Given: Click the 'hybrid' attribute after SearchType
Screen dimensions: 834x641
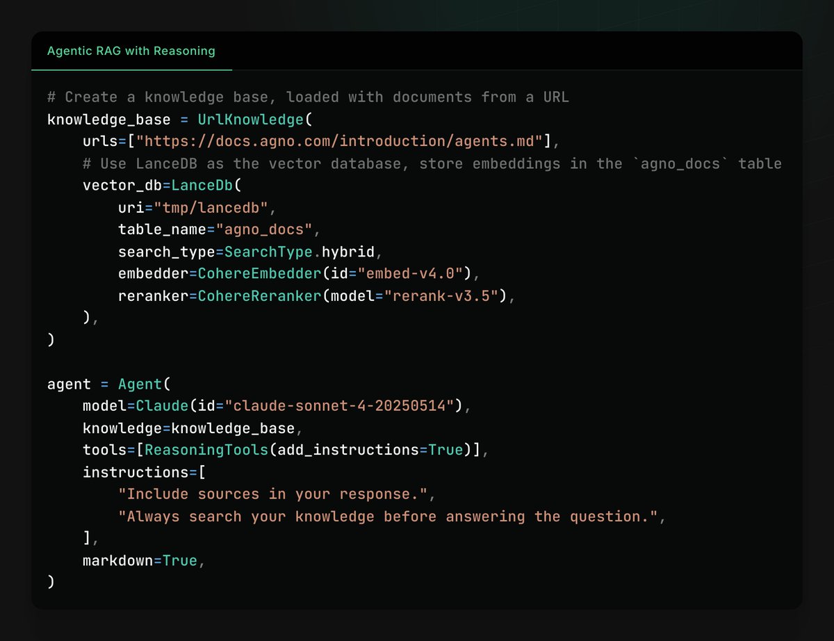Looking at the screenshot, I should click(348, 252).
